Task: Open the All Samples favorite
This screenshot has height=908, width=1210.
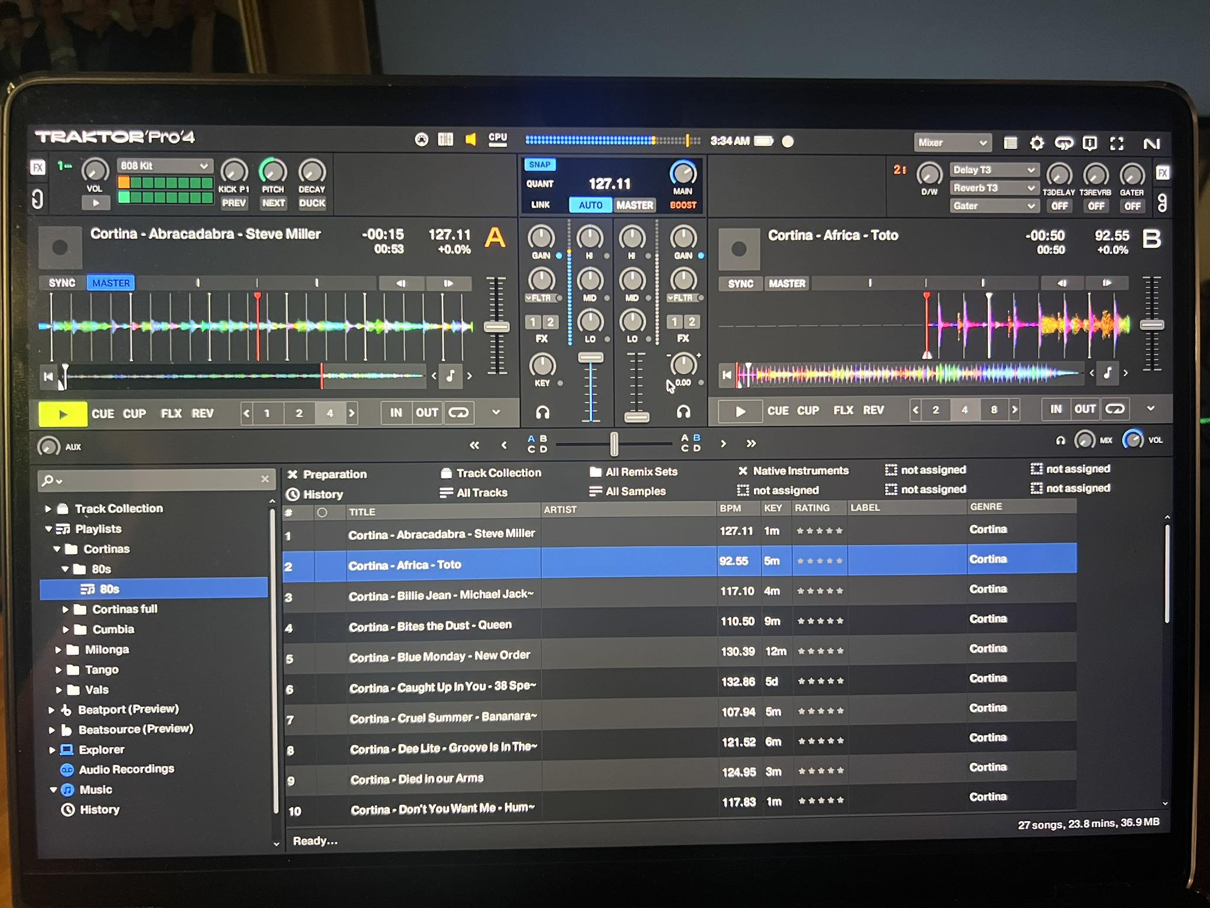Action: coord(627,491)
